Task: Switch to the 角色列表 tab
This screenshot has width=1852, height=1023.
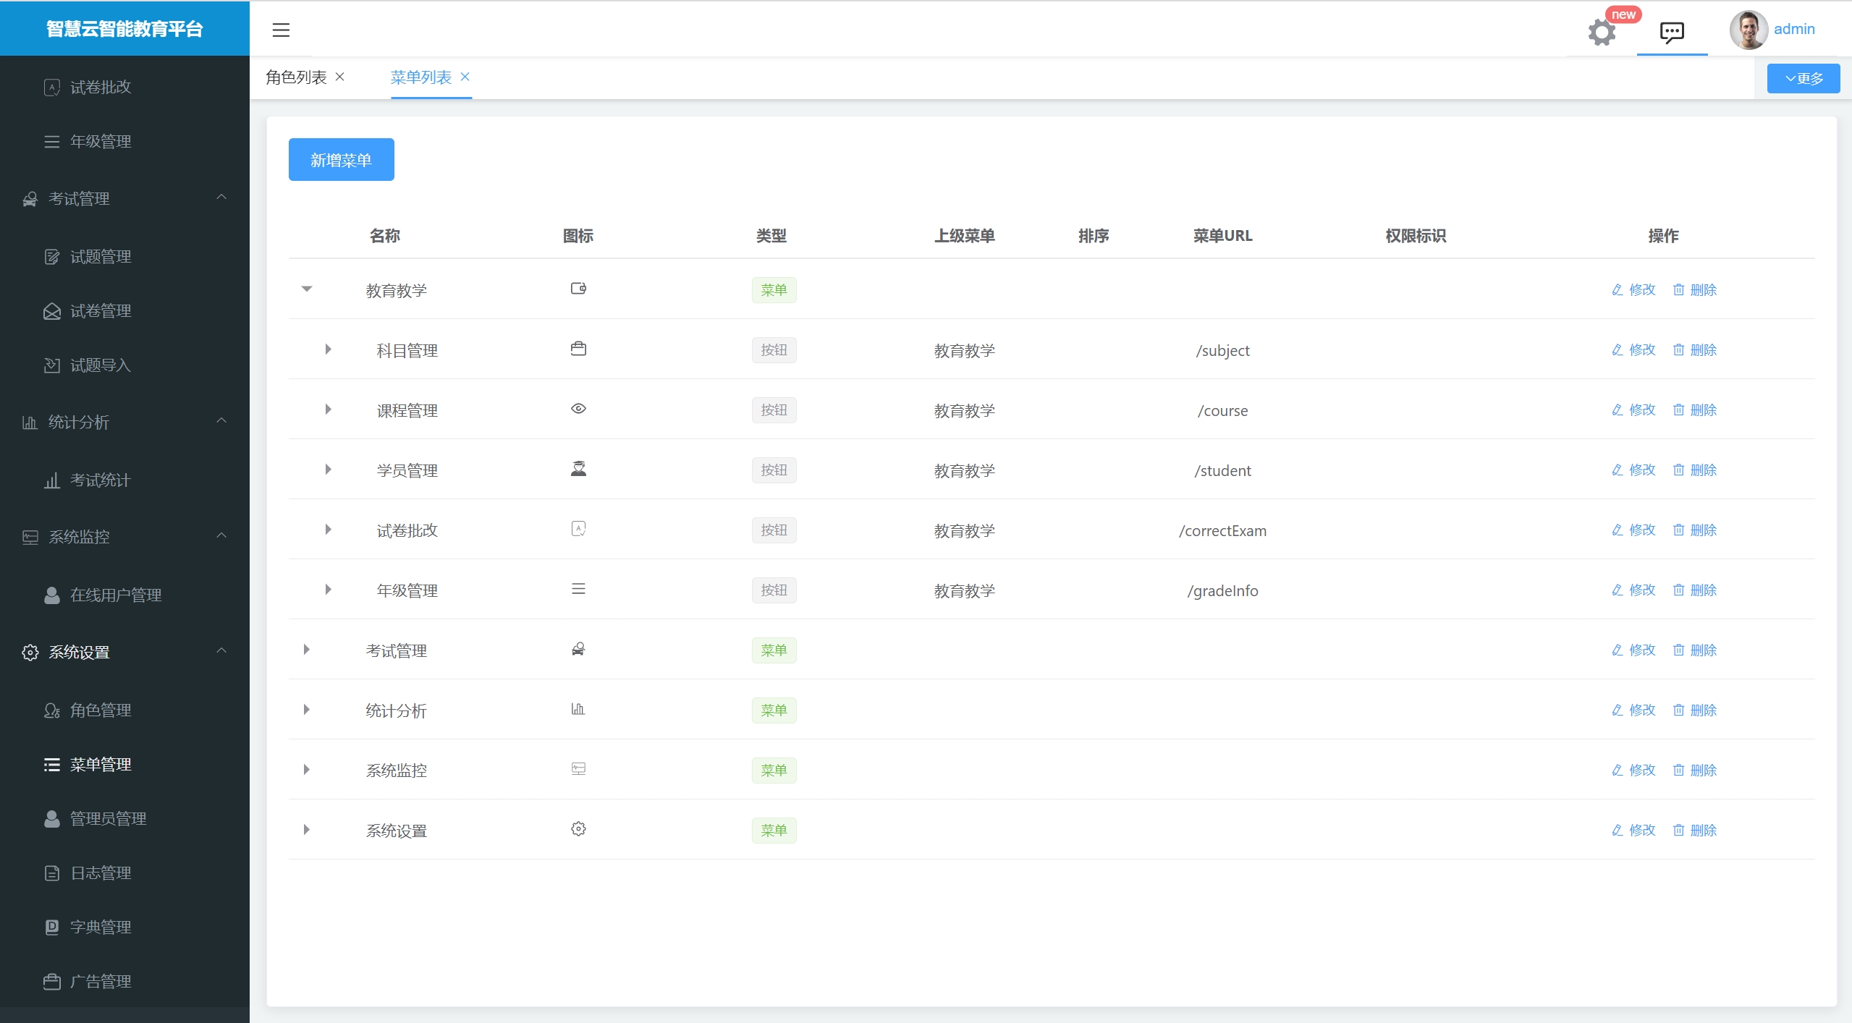Action: 296,77
